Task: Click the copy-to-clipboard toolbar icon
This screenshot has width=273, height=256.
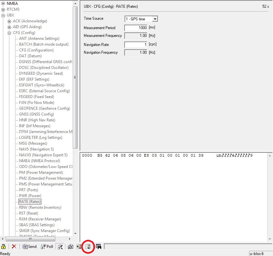Action: click(71, 246)
